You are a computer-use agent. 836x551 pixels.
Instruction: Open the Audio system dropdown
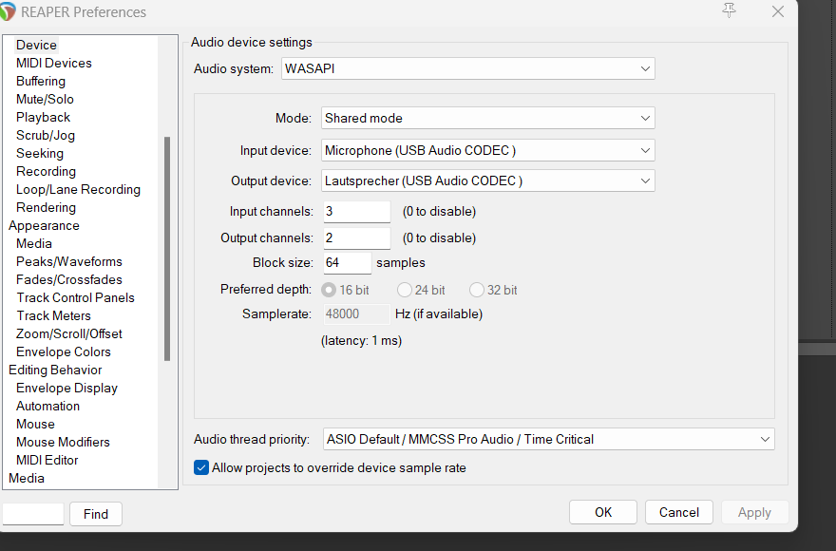point(467,68)
